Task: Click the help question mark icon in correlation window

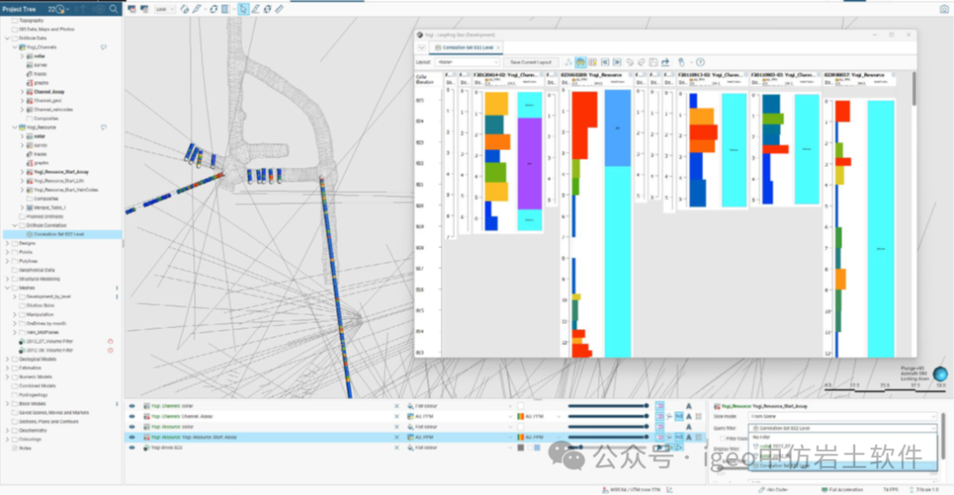Action: click(x=700, y=63)
